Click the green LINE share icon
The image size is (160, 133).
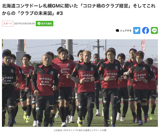154,31
